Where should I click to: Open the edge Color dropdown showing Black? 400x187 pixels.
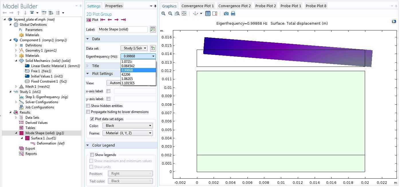128,126
